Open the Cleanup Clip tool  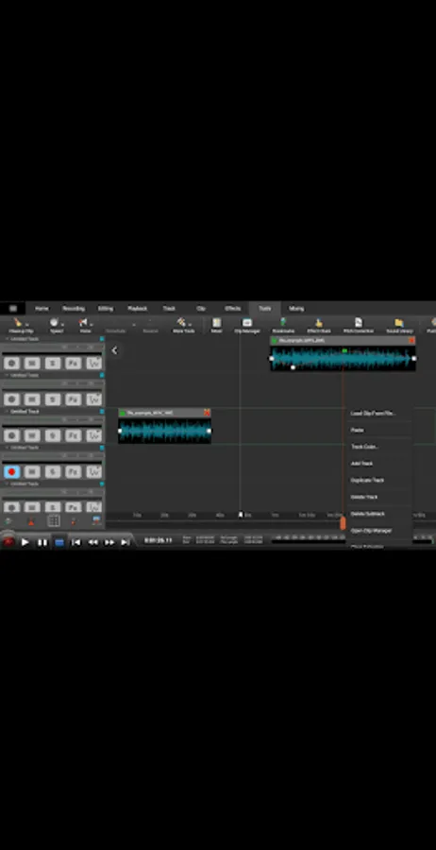20,325
